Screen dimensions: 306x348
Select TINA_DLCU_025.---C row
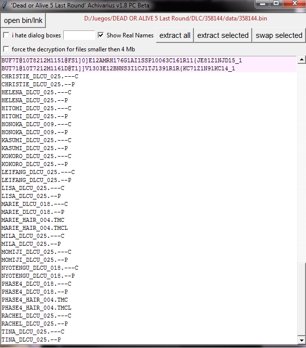coord(149,332)
